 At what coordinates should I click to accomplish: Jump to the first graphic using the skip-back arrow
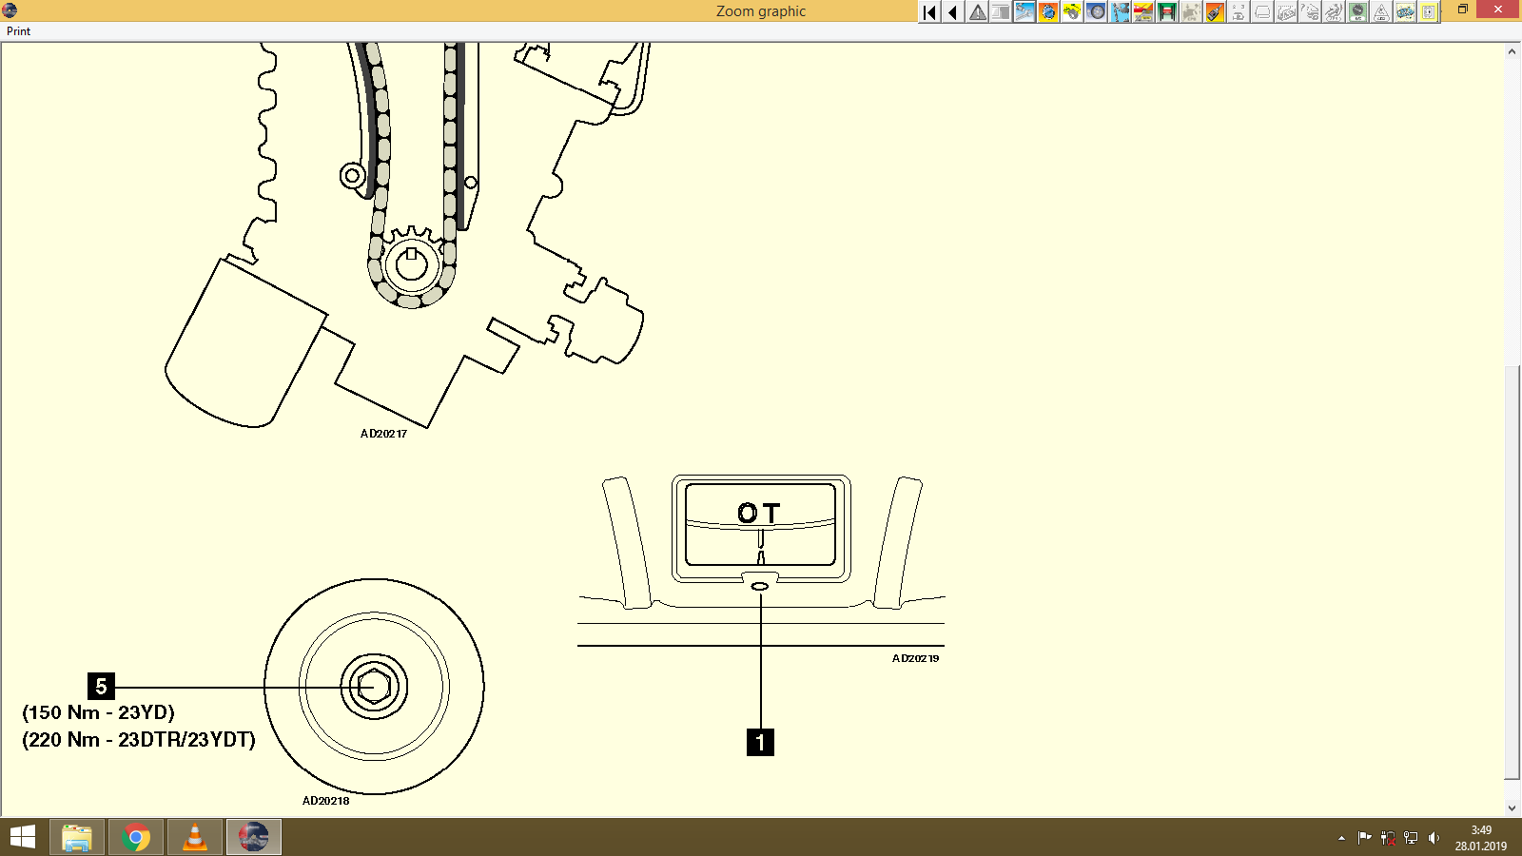(928, 12)
